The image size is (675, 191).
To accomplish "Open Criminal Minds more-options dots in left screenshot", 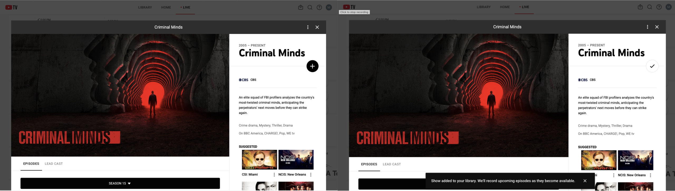I will click(x=308, y=27).
